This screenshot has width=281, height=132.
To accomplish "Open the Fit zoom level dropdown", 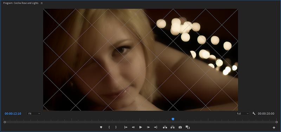I will 34,113.
